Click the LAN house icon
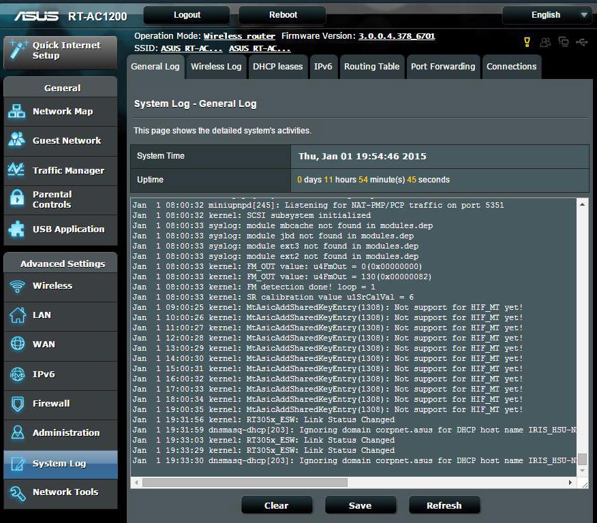 (18, 315)
